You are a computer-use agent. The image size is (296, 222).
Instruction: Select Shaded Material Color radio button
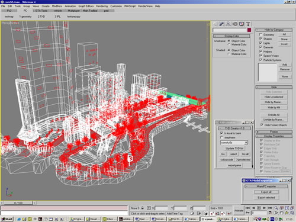(229, 54)
